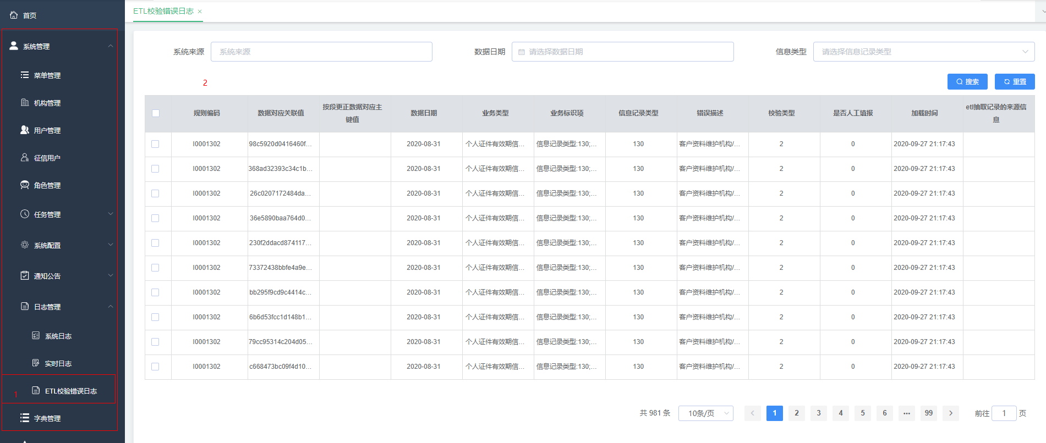Image resolution: width=1046 pixels, height=443 pixels.
Task: Click the calendar icon in 数据日期 field
Action: click(x=522, y=52)
